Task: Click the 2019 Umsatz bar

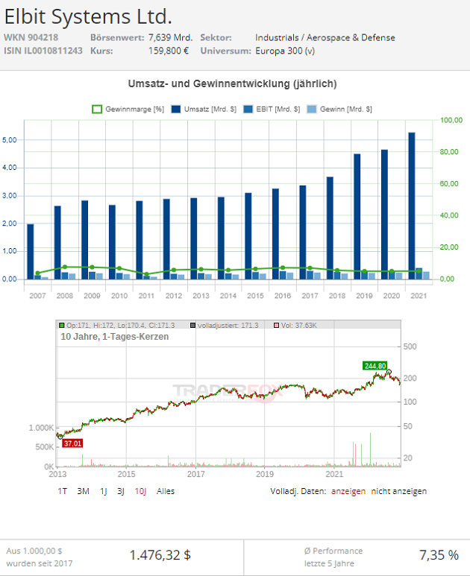Action: point(357,216)
